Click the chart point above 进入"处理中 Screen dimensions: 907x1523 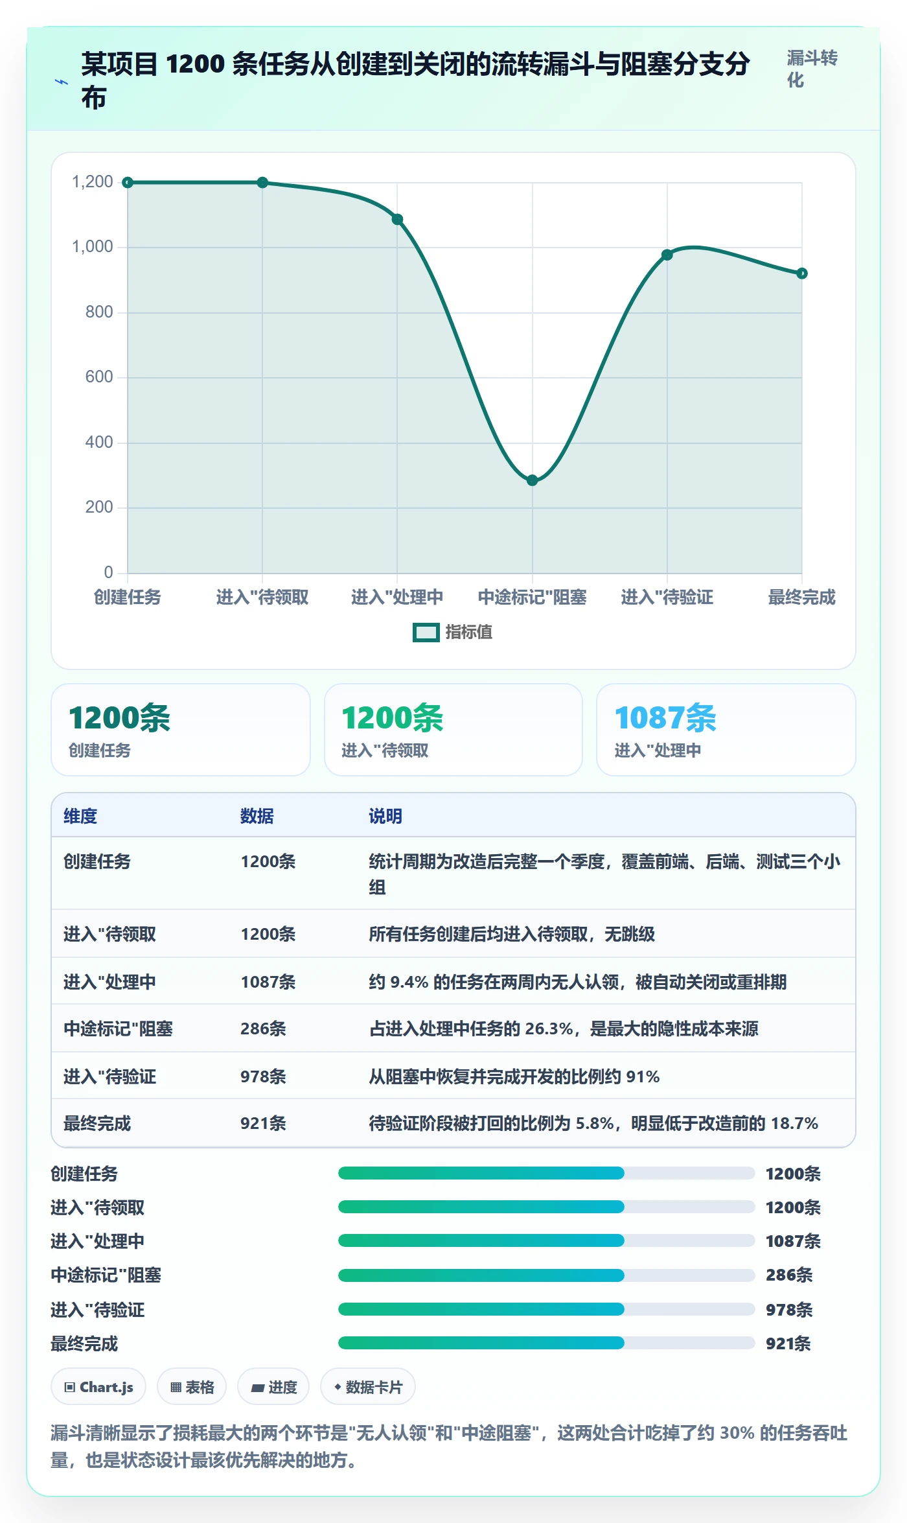point(397,220)
